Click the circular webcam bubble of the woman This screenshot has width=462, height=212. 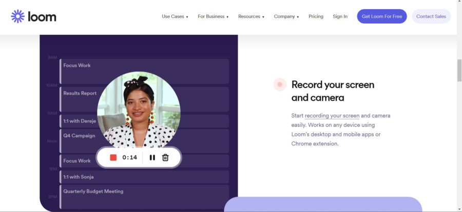pyautogui.click(x=139, y=110)
